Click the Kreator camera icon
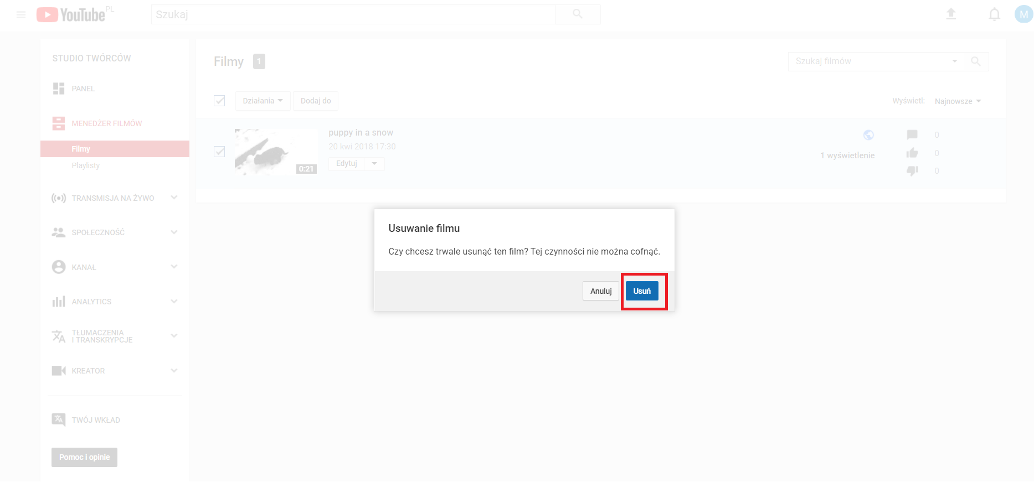This screenshot has height=503, width=1034. 59,371
